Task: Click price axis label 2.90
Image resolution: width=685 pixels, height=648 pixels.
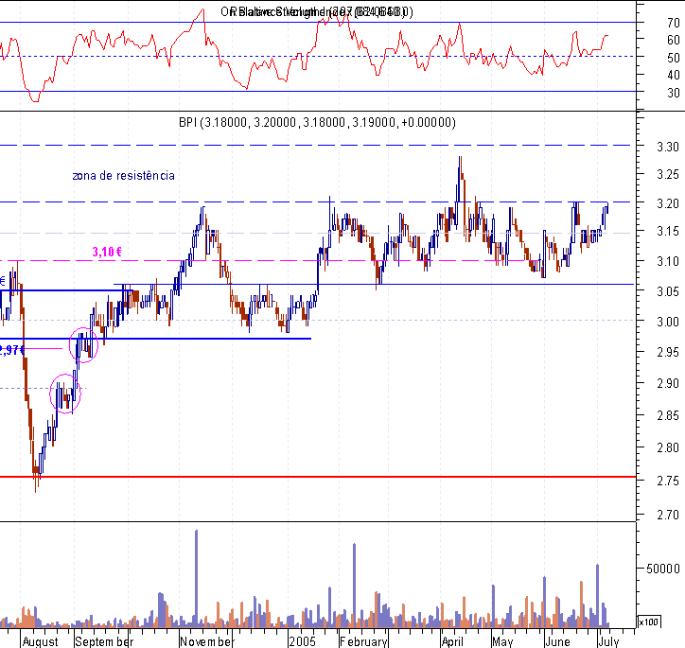Action: coord(668,383)
